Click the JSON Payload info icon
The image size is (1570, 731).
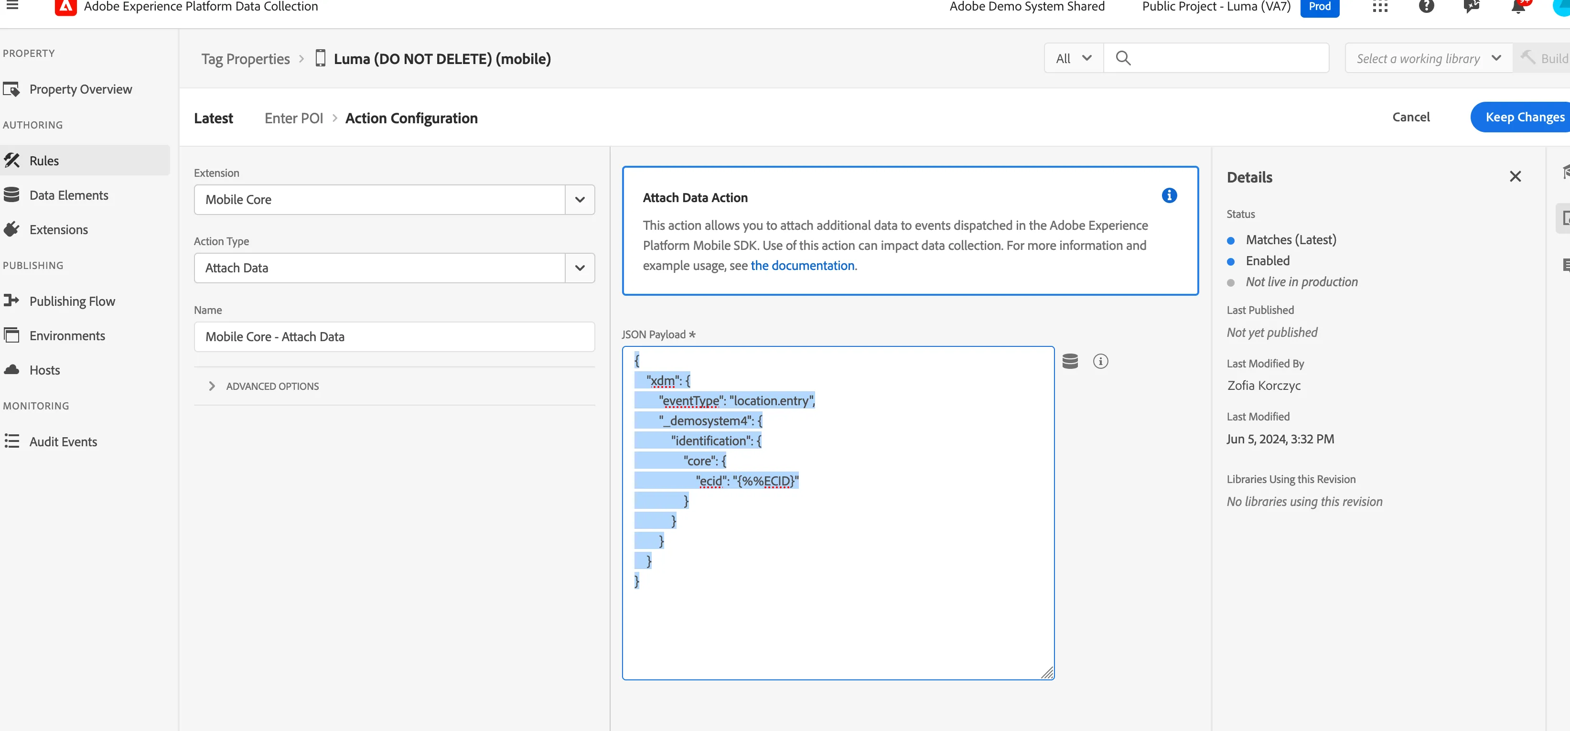1100,361
